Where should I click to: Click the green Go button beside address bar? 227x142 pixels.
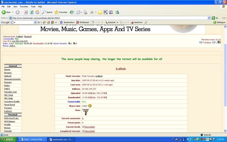[215, 18]
